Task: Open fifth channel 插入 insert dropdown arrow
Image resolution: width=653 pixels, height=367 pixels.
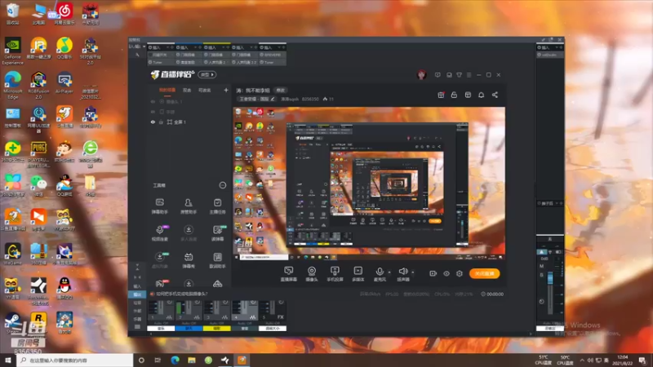Action: (x=279, y=47)
